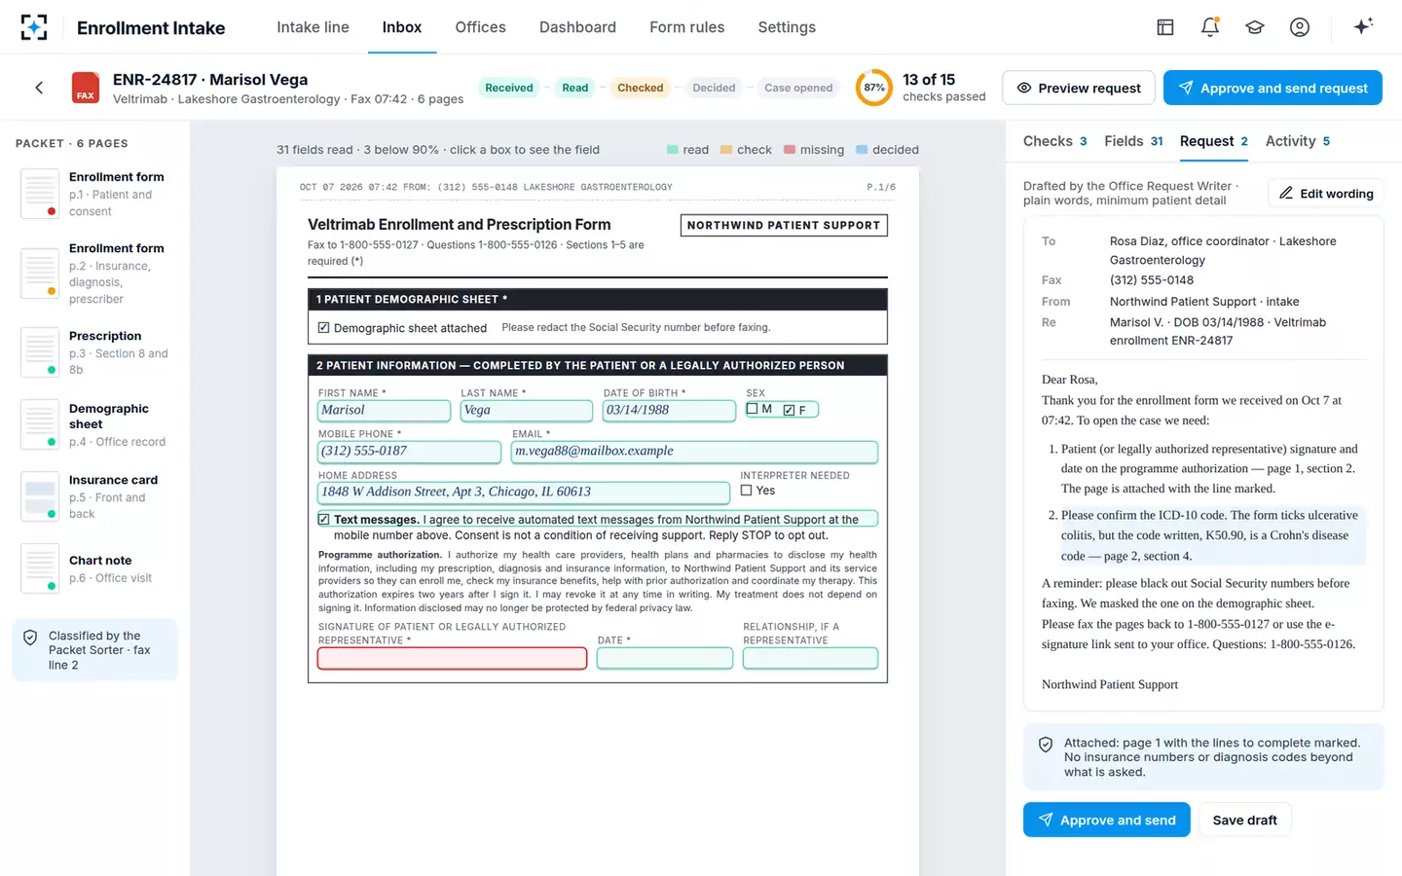Click Approve and send request button
Viewport: 1402px width, 876px height.
pos(1273,88)
